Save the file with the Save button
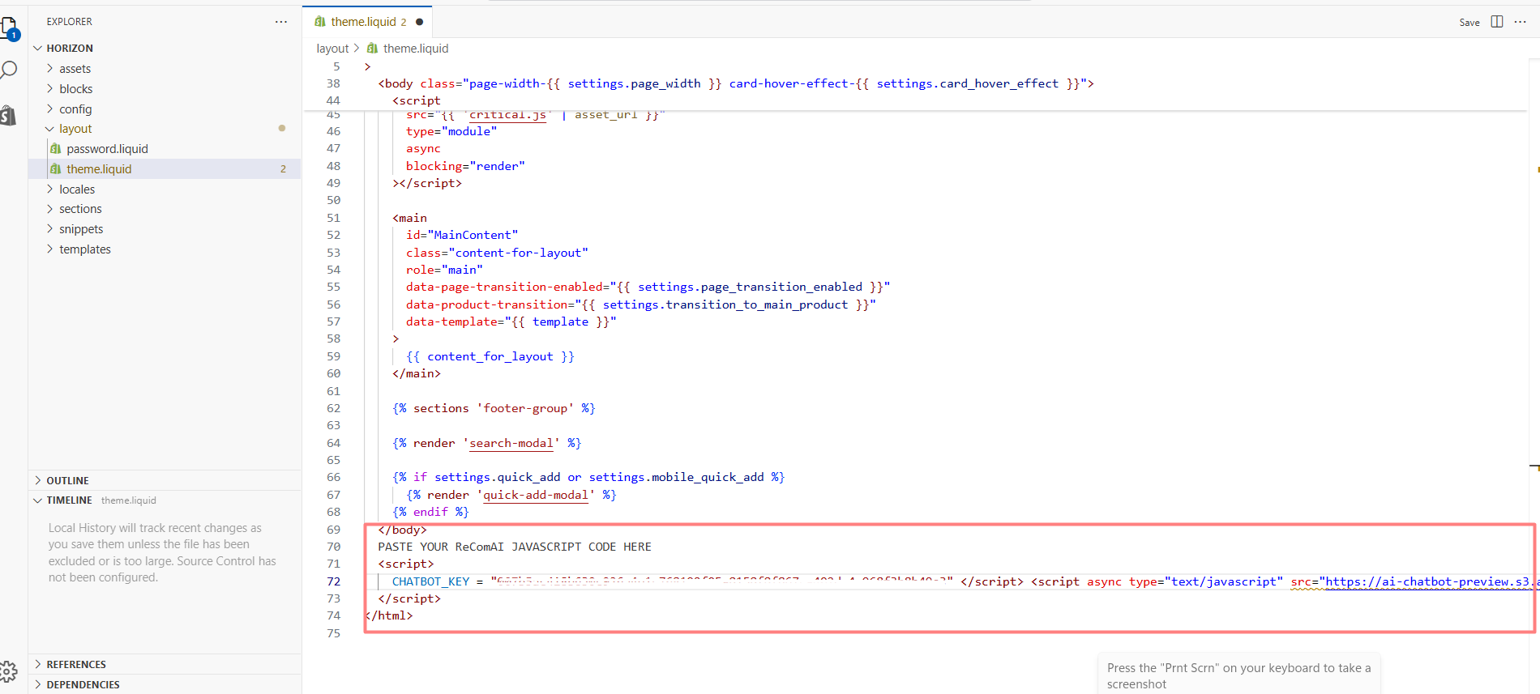This screenshot has height=694, width=1540. tap(1469, 23)
